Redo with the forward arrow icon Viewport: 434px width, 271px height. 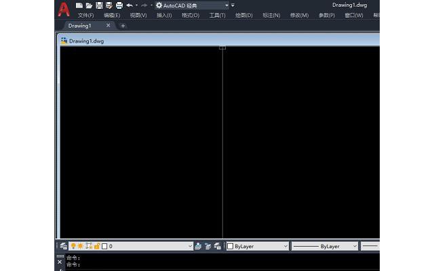click(144, 5)
